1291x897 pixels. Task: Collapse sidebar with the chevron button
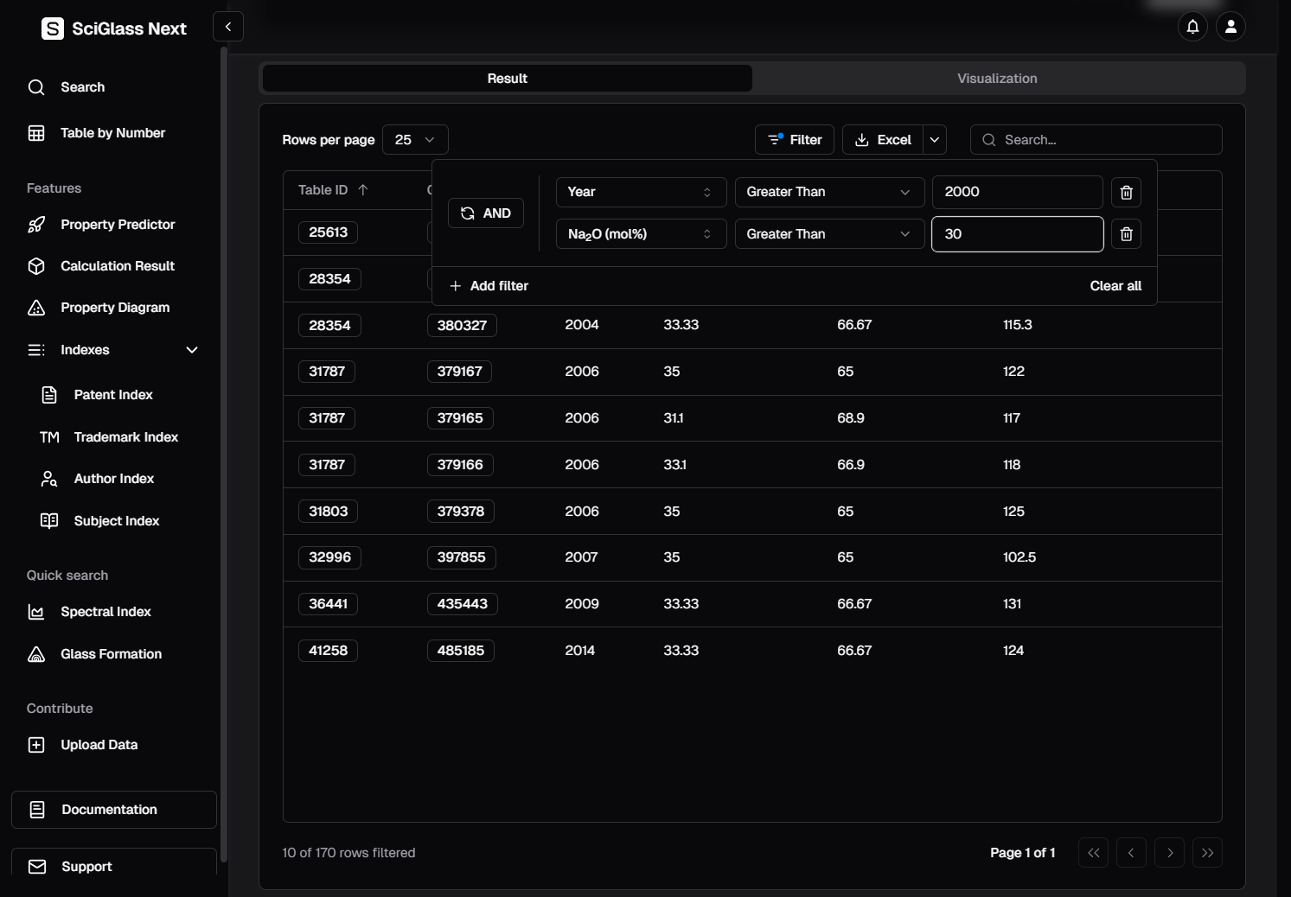pos(228,27)
